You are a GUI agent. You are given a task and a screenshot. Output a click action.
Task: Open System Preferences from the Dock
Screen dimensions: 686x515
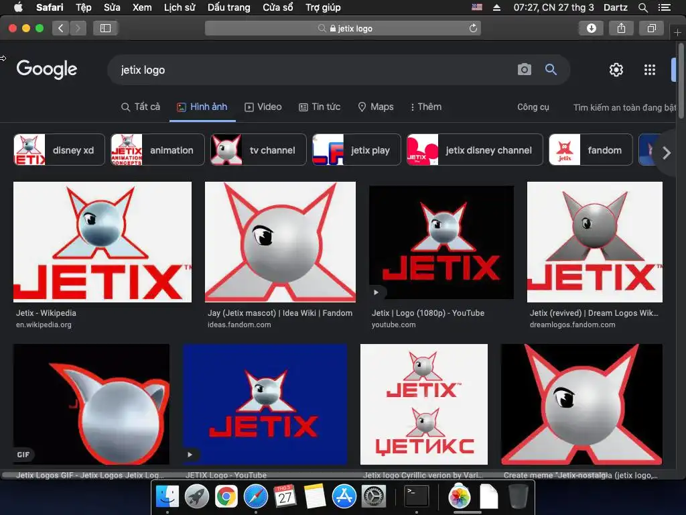tap(374, 496)
